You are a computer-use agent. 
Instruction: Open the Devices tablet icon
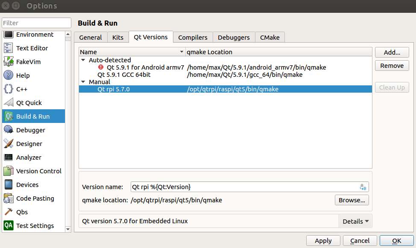8,184
